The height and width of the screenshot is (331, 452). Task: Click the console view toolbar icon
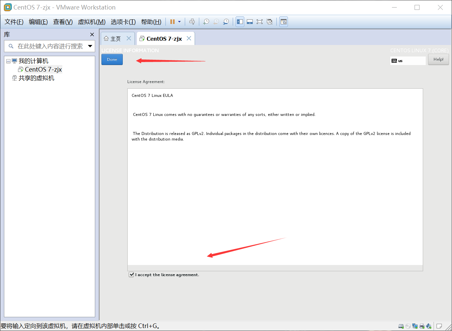coord(284,22)
